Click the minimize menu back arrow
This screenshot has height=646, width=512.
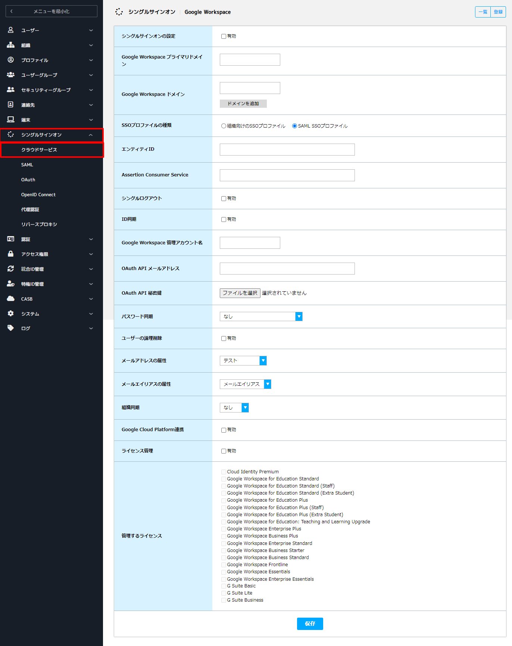(x=12, y=11)
